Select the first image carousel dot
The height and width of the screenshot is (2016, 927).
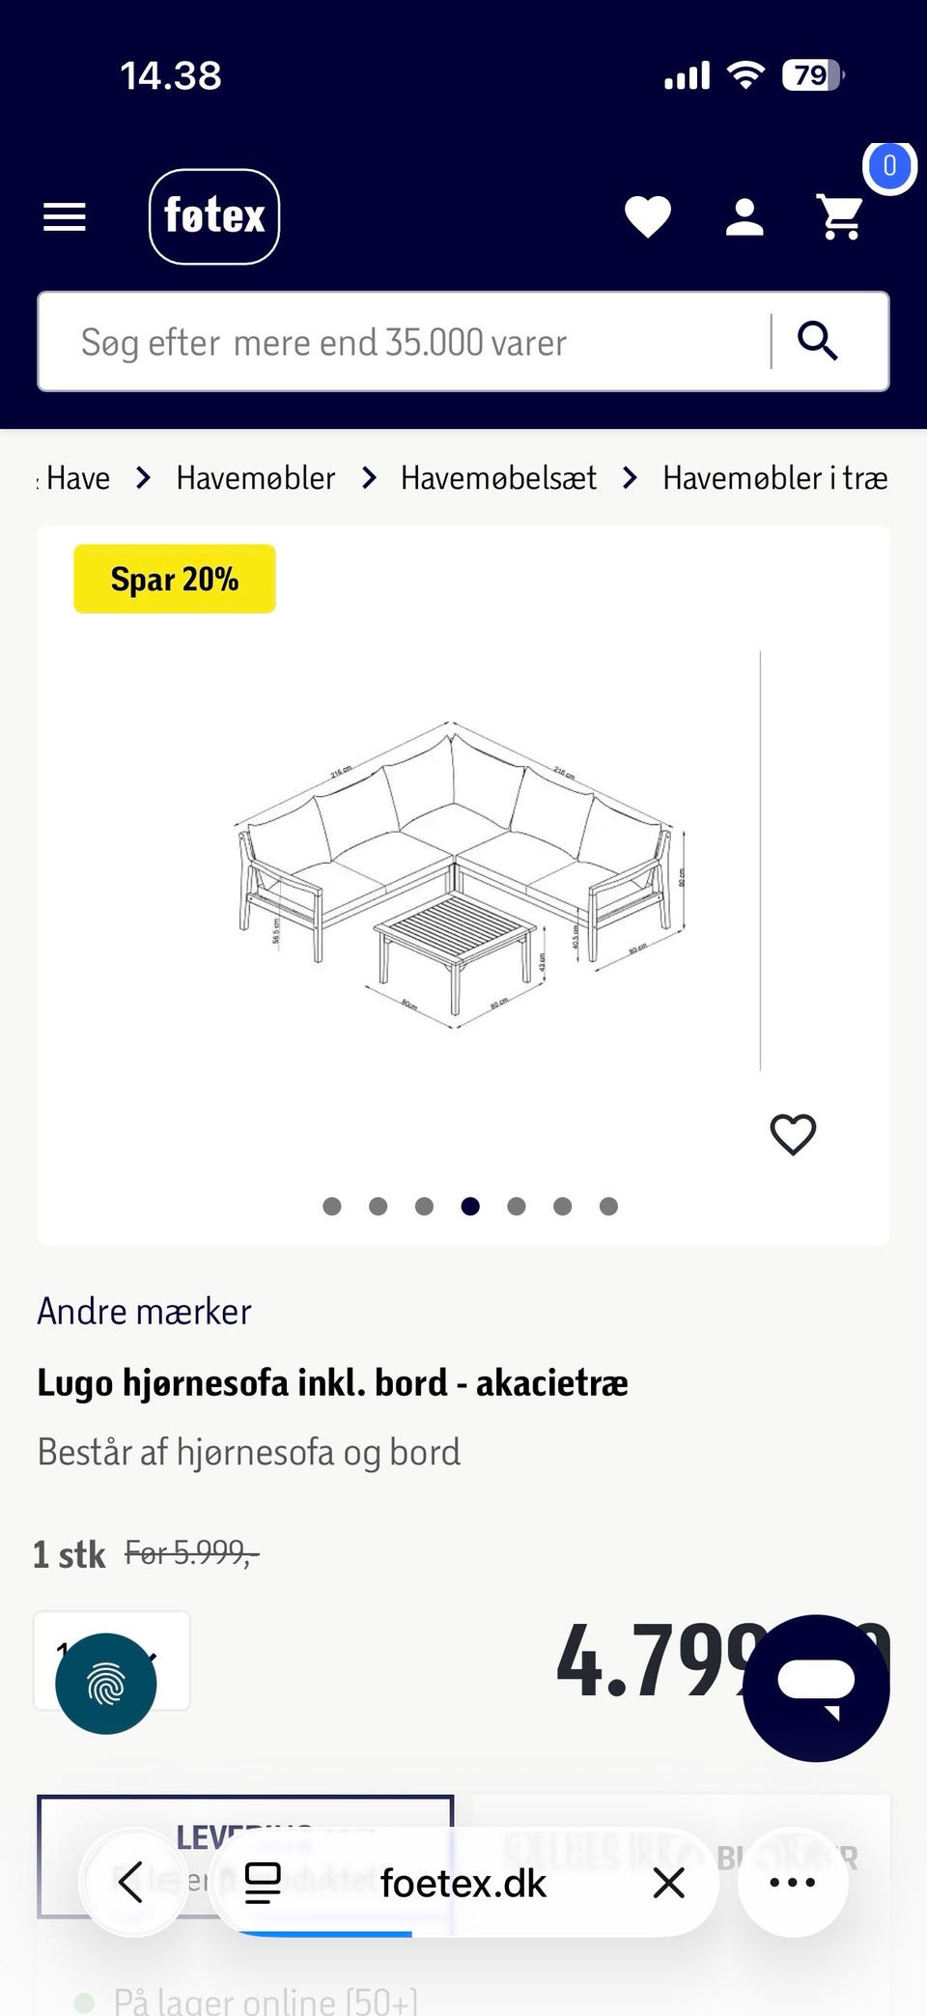point(332,1206)
